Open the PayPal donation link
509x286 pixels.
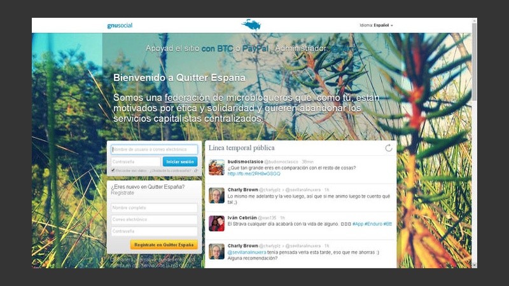[254, 48]
